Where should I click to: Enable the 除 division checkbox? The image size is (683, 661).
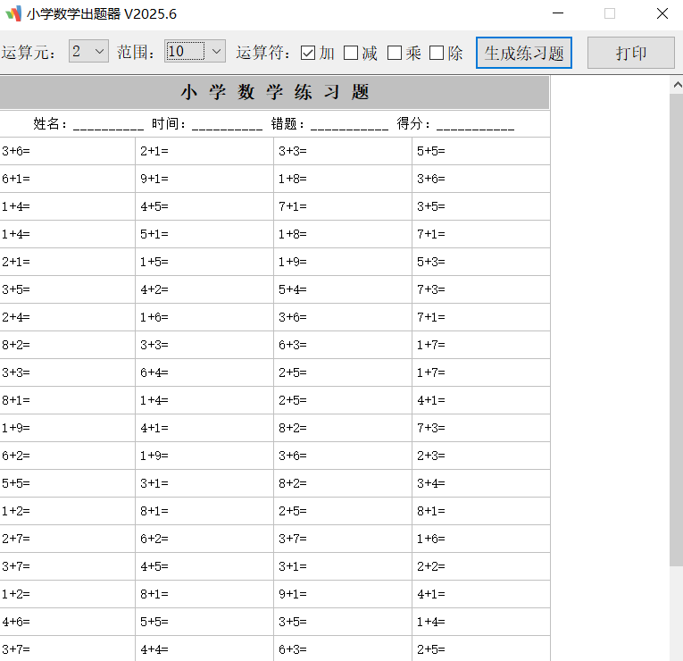click(x=437, y=54)
